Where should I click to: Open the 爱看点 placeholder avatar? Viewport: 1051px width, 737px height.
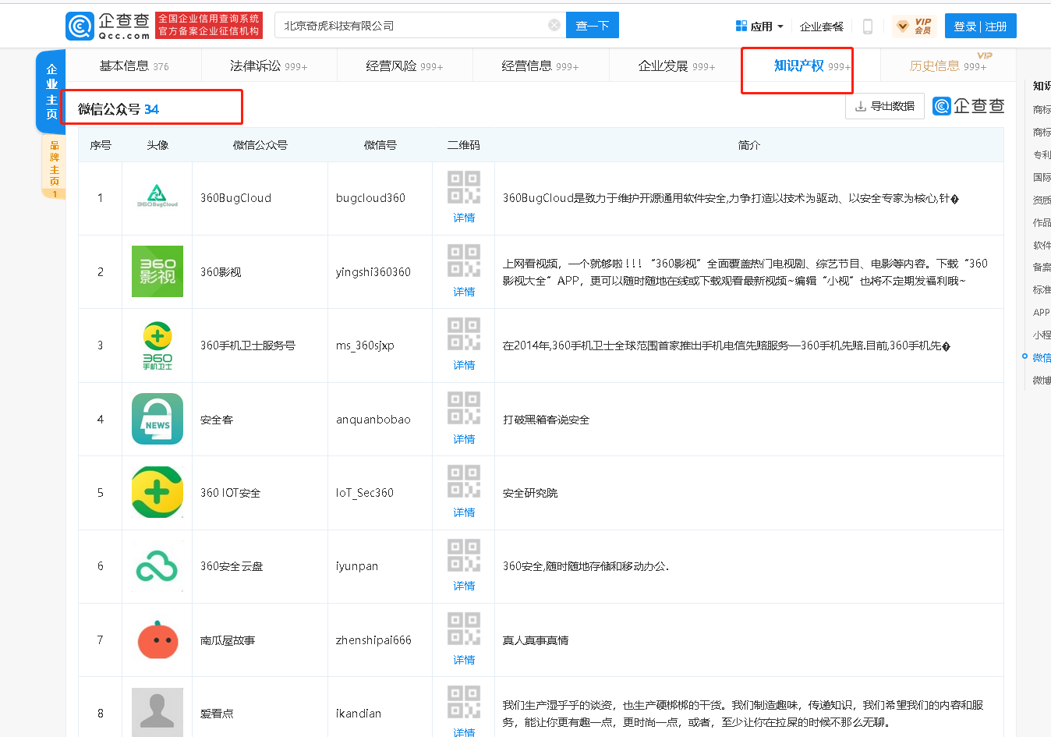pos(157,712)
